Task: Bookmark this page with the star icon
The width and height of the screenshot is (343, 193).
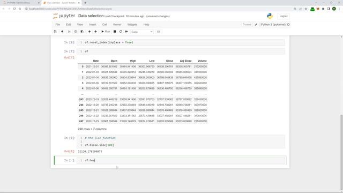Action: pos(306,9)
